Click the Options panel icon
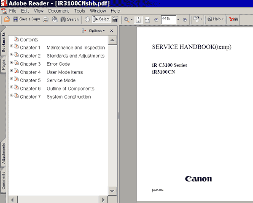 tap(84, 30)
